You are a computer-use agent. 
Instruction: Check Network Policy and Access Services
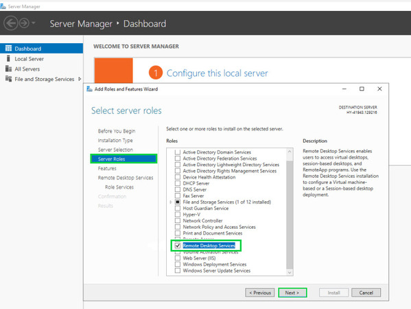coord(178,227)
